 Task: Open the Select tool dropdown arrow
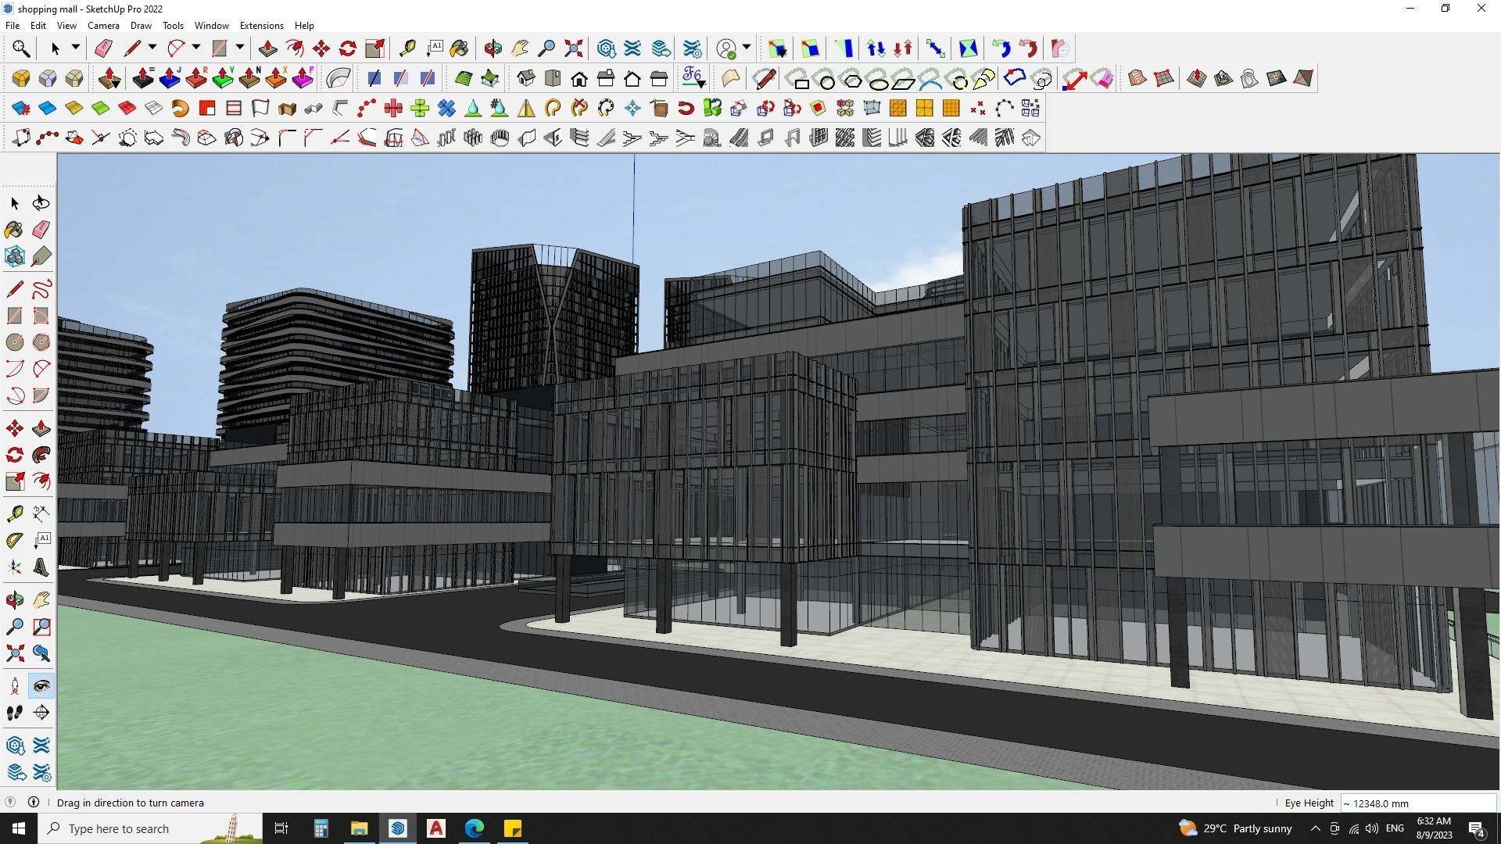tap(76, 48)
